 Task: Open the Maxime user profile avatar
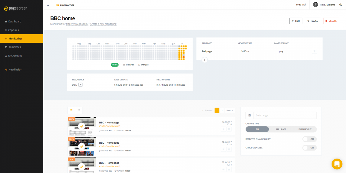(x=315, y=5)
